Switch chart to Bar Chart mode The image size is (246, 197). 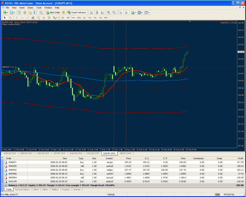point(91,13)
